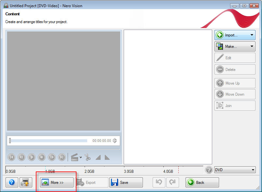Open the DVD disc type dropdown

click(235, 170)
